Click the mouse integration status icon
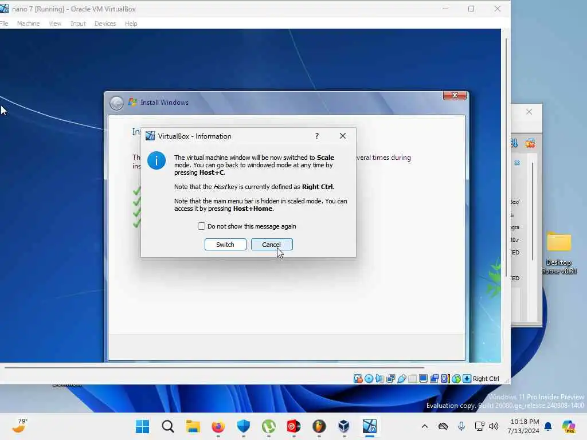Viewport: 587px width, 440px height. (x=456, y=379)
